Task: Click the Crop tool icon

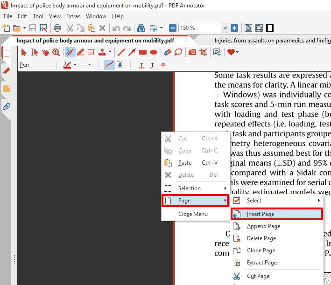Action: pyautogui.click(x=203, y=52)
